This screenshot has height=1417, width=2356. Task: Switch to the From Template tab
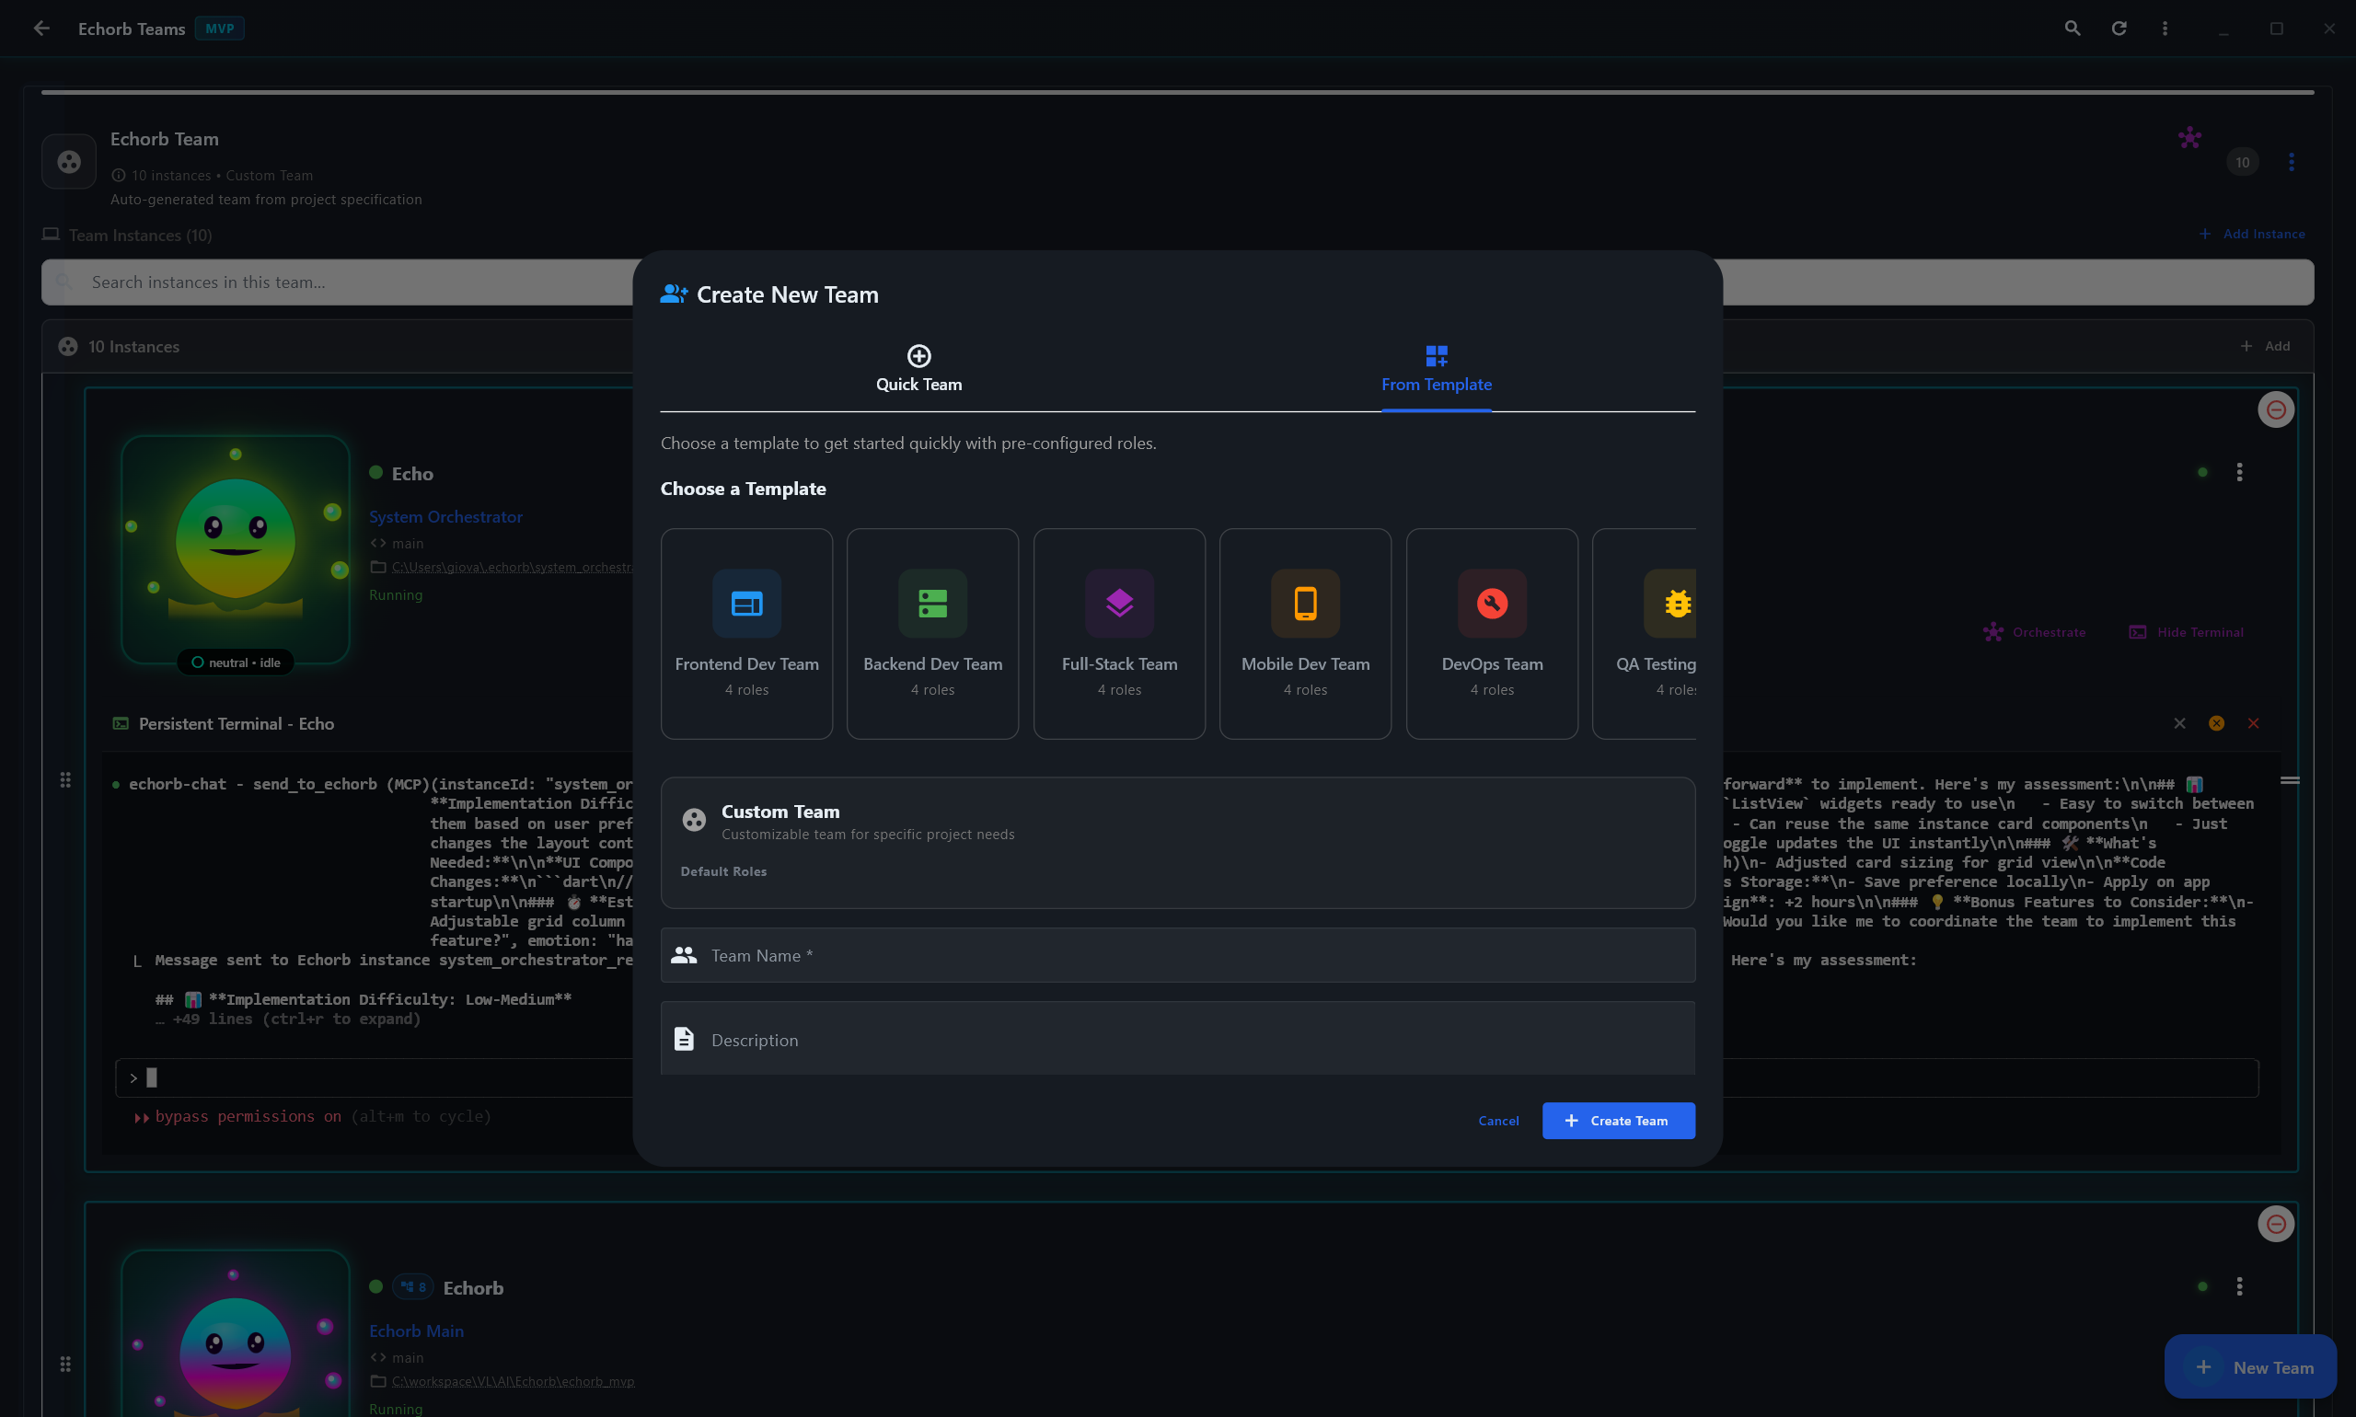1436,369
